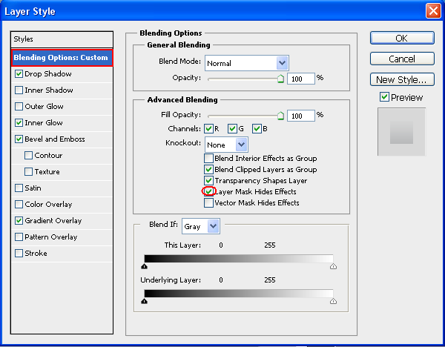Open the Blend If channel dropdown

201,226
